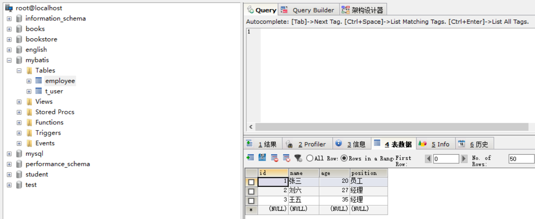Click the performance_schema database icon
This screenshot has height=219, width=535.
coord(19,164)
